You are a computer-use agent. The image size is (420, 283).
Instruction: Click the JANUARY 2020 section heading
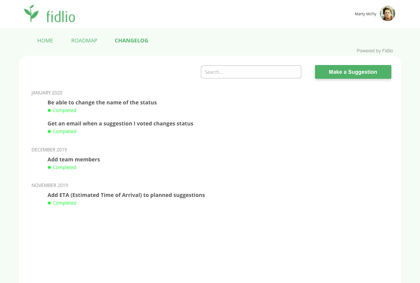(47, 93)
